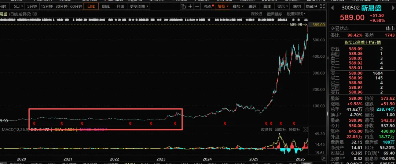Open 购买L2查看十档行情 link

click(x=362, y=42)
